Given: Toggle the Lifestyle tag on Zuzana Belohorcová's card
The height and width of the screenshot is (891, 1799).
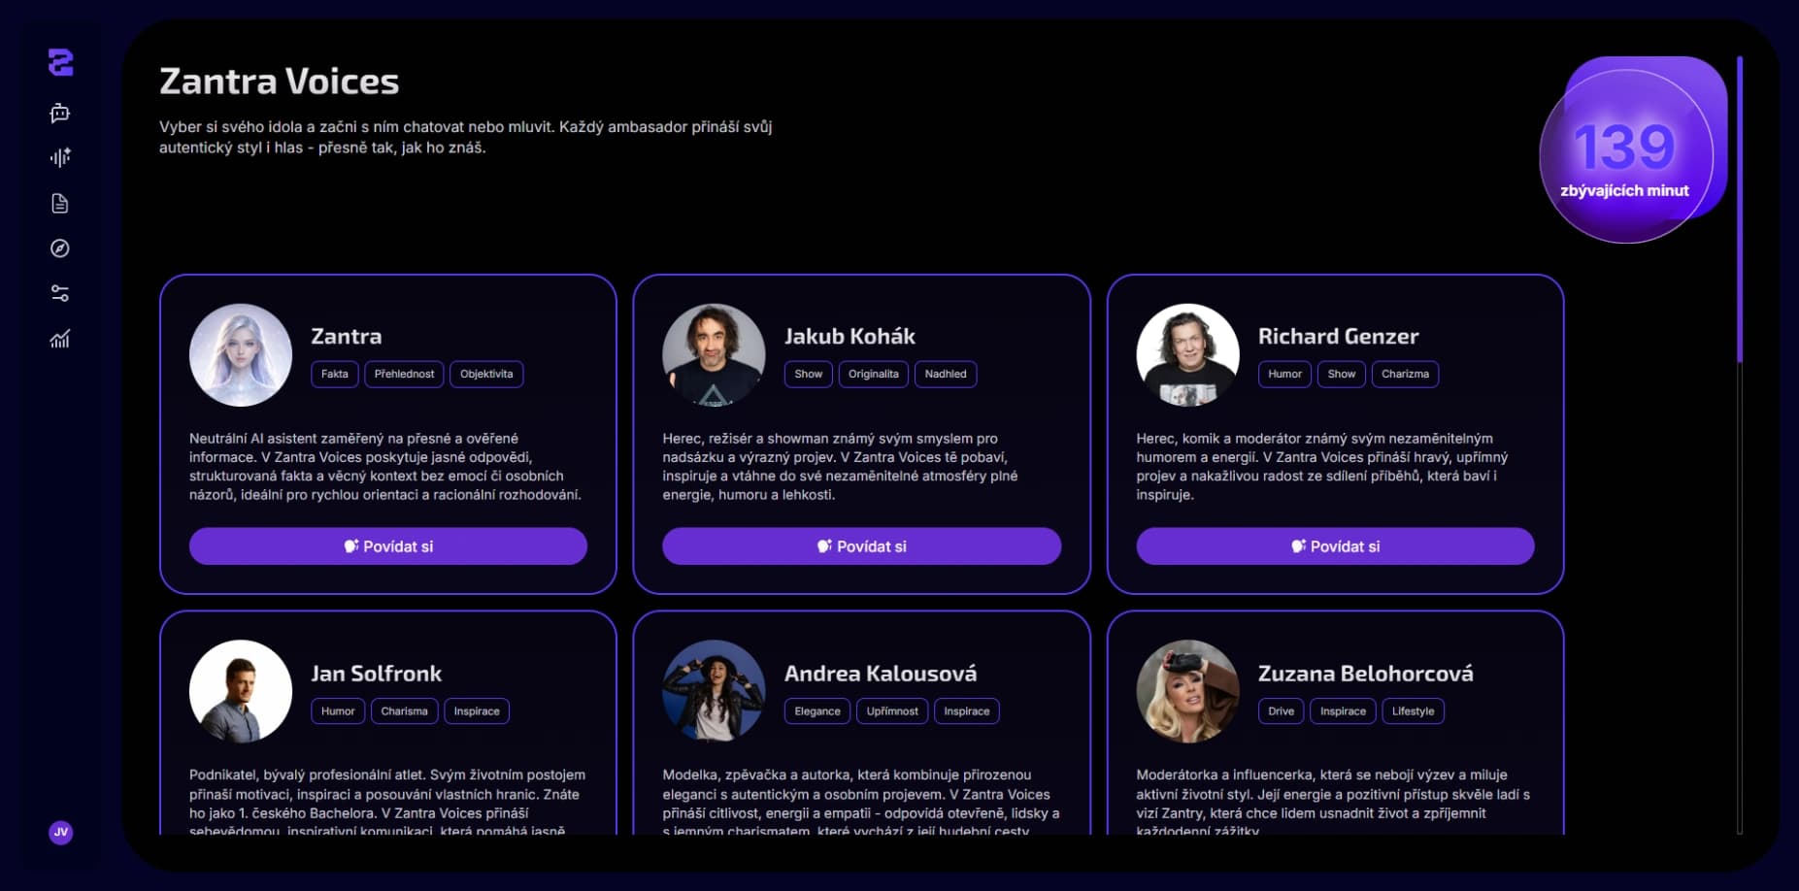Looking at the screenshot, I should point(1414,710).
